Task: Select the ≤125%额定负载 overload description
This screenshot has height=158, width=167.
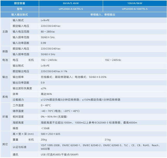Action: 81,100
